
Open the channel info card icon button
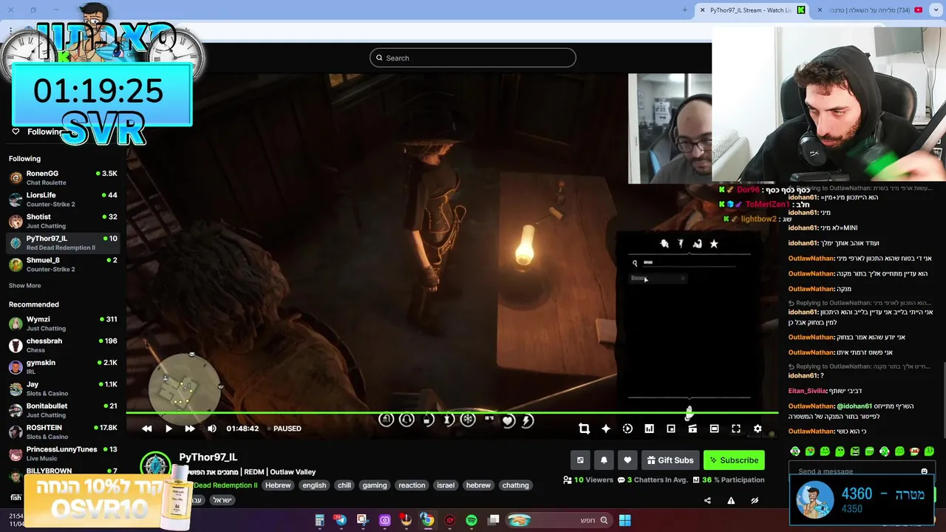(580, 460)
